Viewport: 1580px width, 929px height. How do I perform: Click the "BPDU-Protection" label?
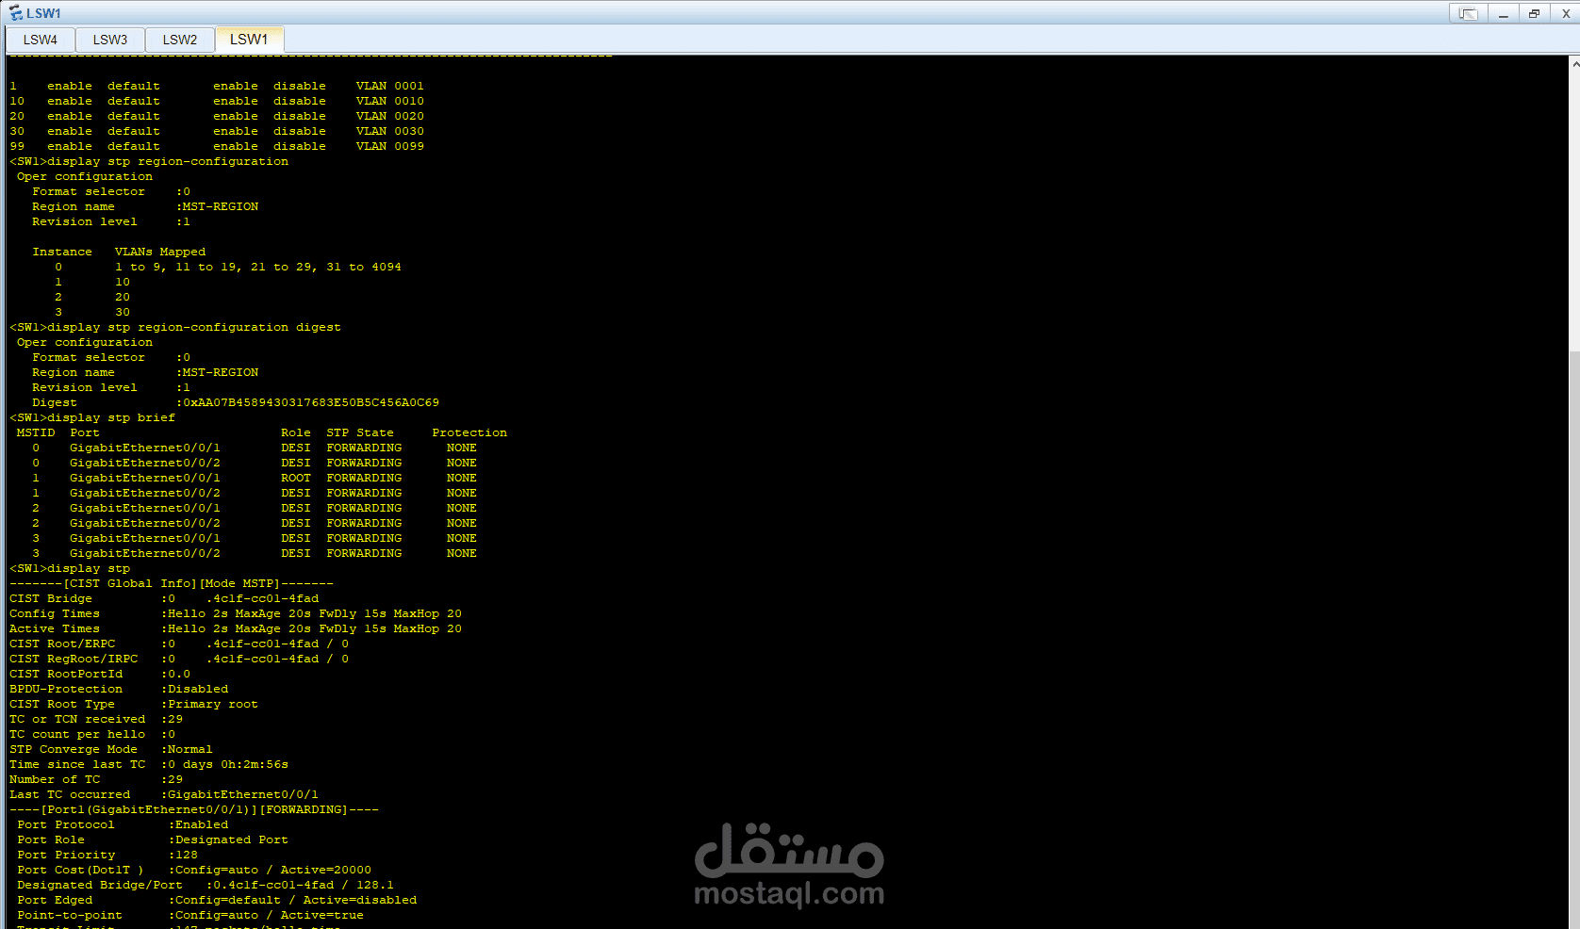pyautogui.click(x=66, y=689)
